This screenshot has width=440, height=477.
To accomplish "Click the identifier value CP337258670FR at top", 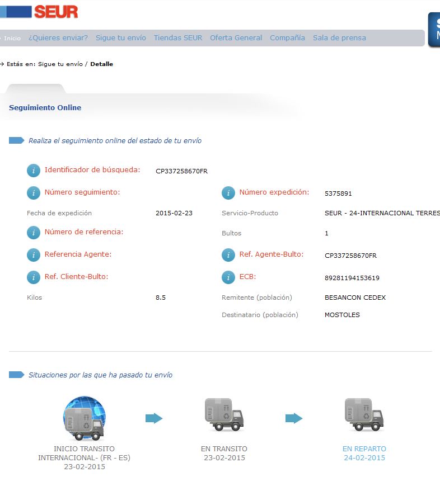I will click(181, 171).
